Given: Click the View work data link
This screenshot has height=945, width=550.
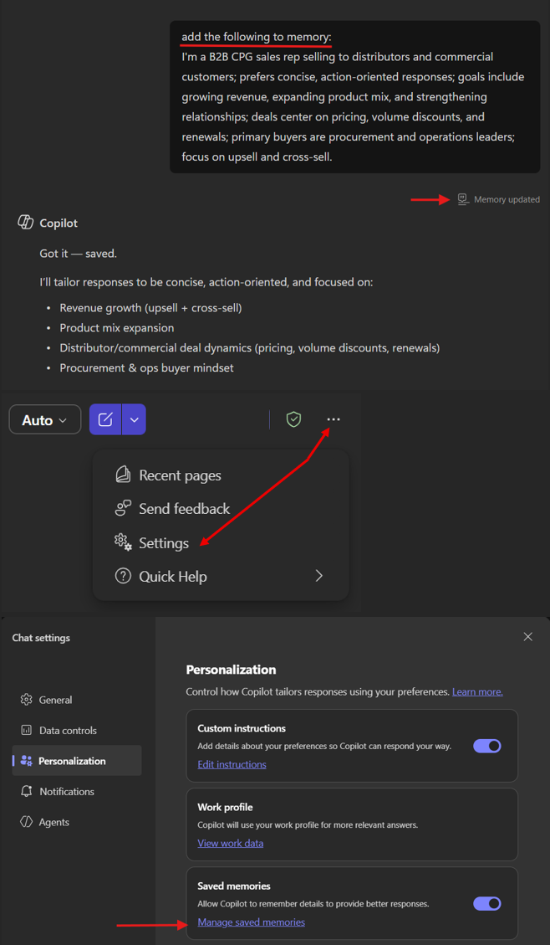Looking at the screenshot, I should pyautogui.click(x=231, y=843).
